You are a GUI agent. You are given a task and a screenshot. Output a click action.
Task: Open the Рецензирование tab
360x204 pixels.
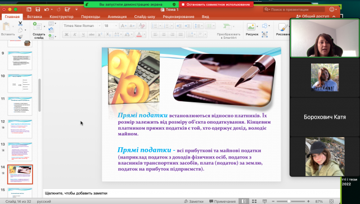pos(178,16)
